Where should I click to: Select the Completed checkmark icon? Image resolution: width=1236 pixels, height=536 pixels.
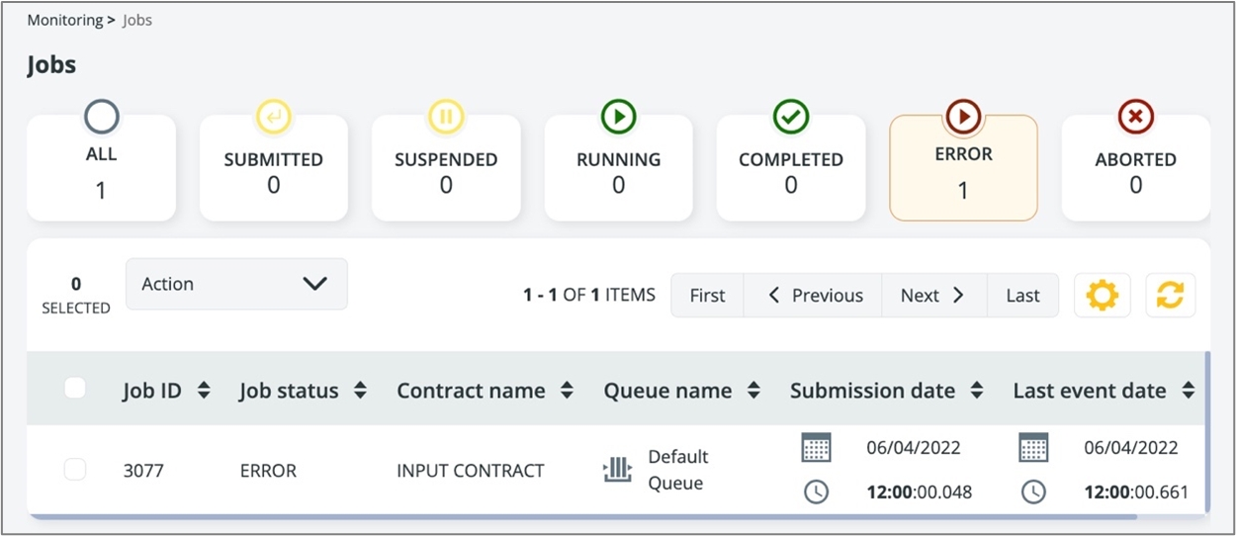(x=790, y=117)
